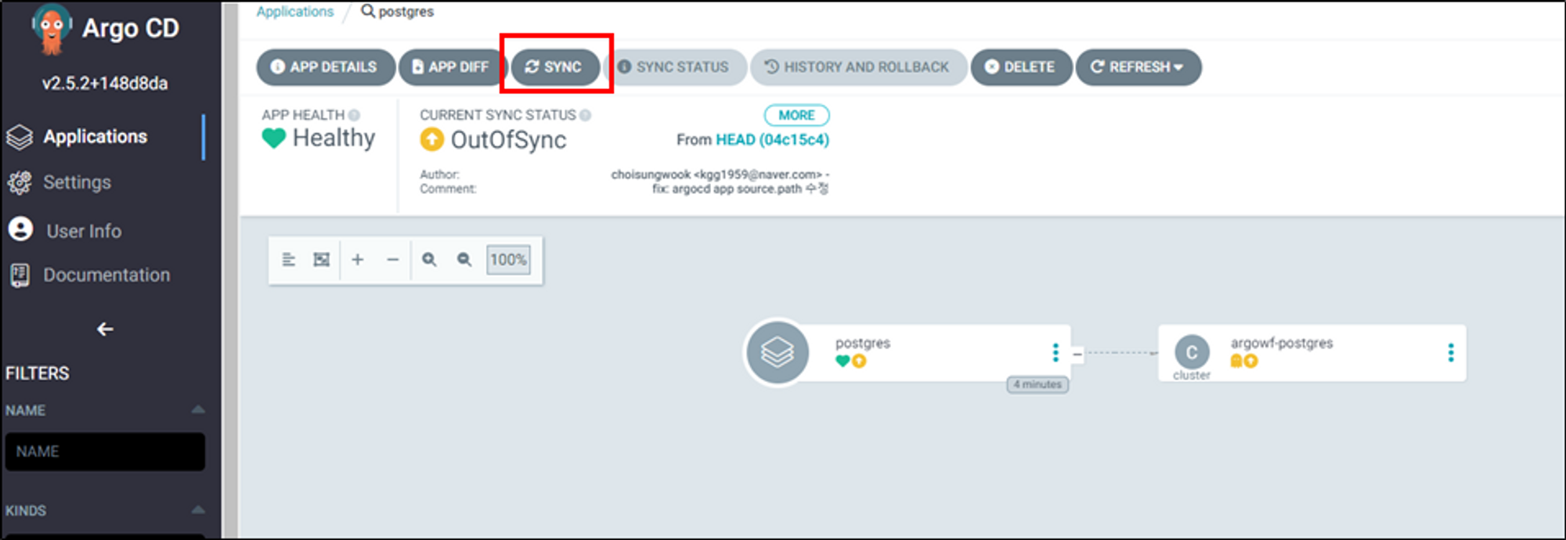Open the REFRESH dropdown button
1566x540 pixels.
point(1138,67)
